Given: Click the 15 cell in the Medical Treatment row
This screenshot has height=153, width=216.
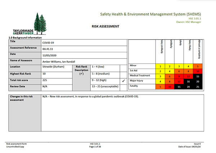Looking at the screenshot, I should tap(198, 76).
